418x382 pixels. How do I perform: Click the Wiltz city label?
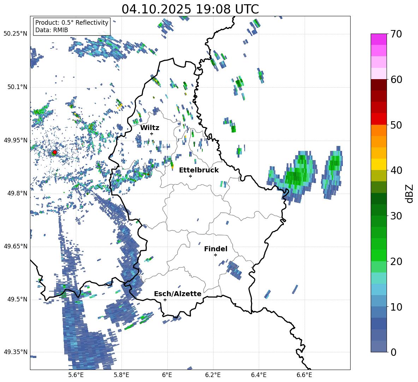click(x=150, y=128)
